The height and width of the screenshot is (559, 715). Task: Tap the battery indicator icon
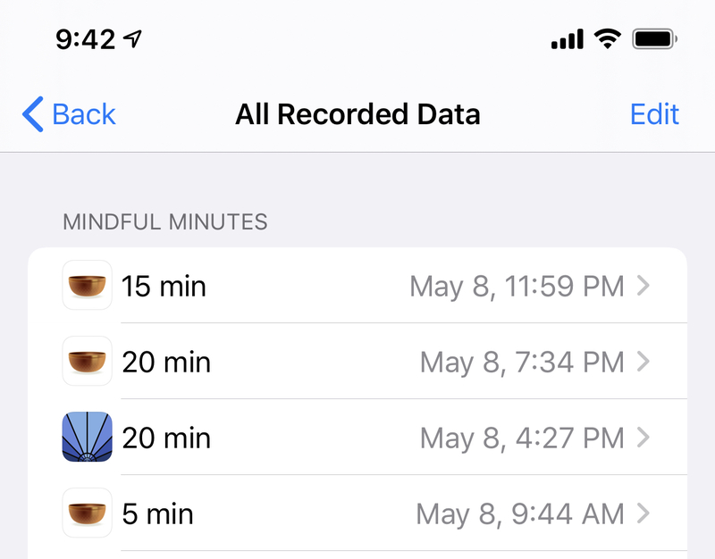[x=654, y=38]
